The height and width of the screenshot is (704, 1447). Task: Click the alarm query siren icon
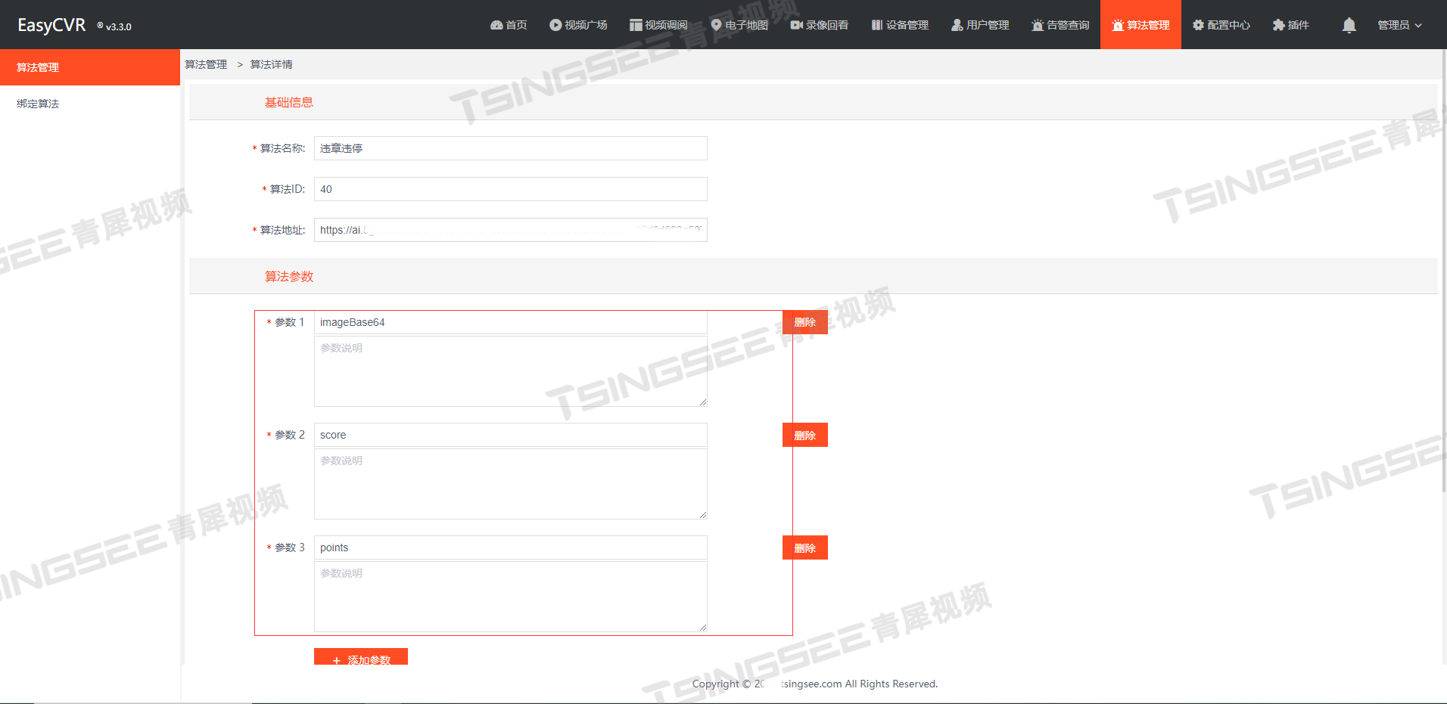point(1038,25)
